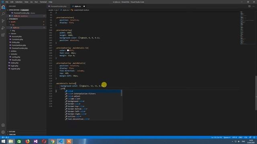Open the orange app icon in taskbar
Viewport: 257px width, 144px height.
69,141
